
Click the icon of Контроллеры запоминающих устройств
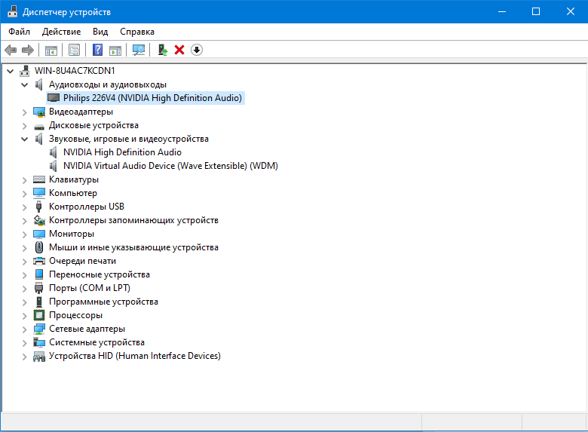point(39,220)
